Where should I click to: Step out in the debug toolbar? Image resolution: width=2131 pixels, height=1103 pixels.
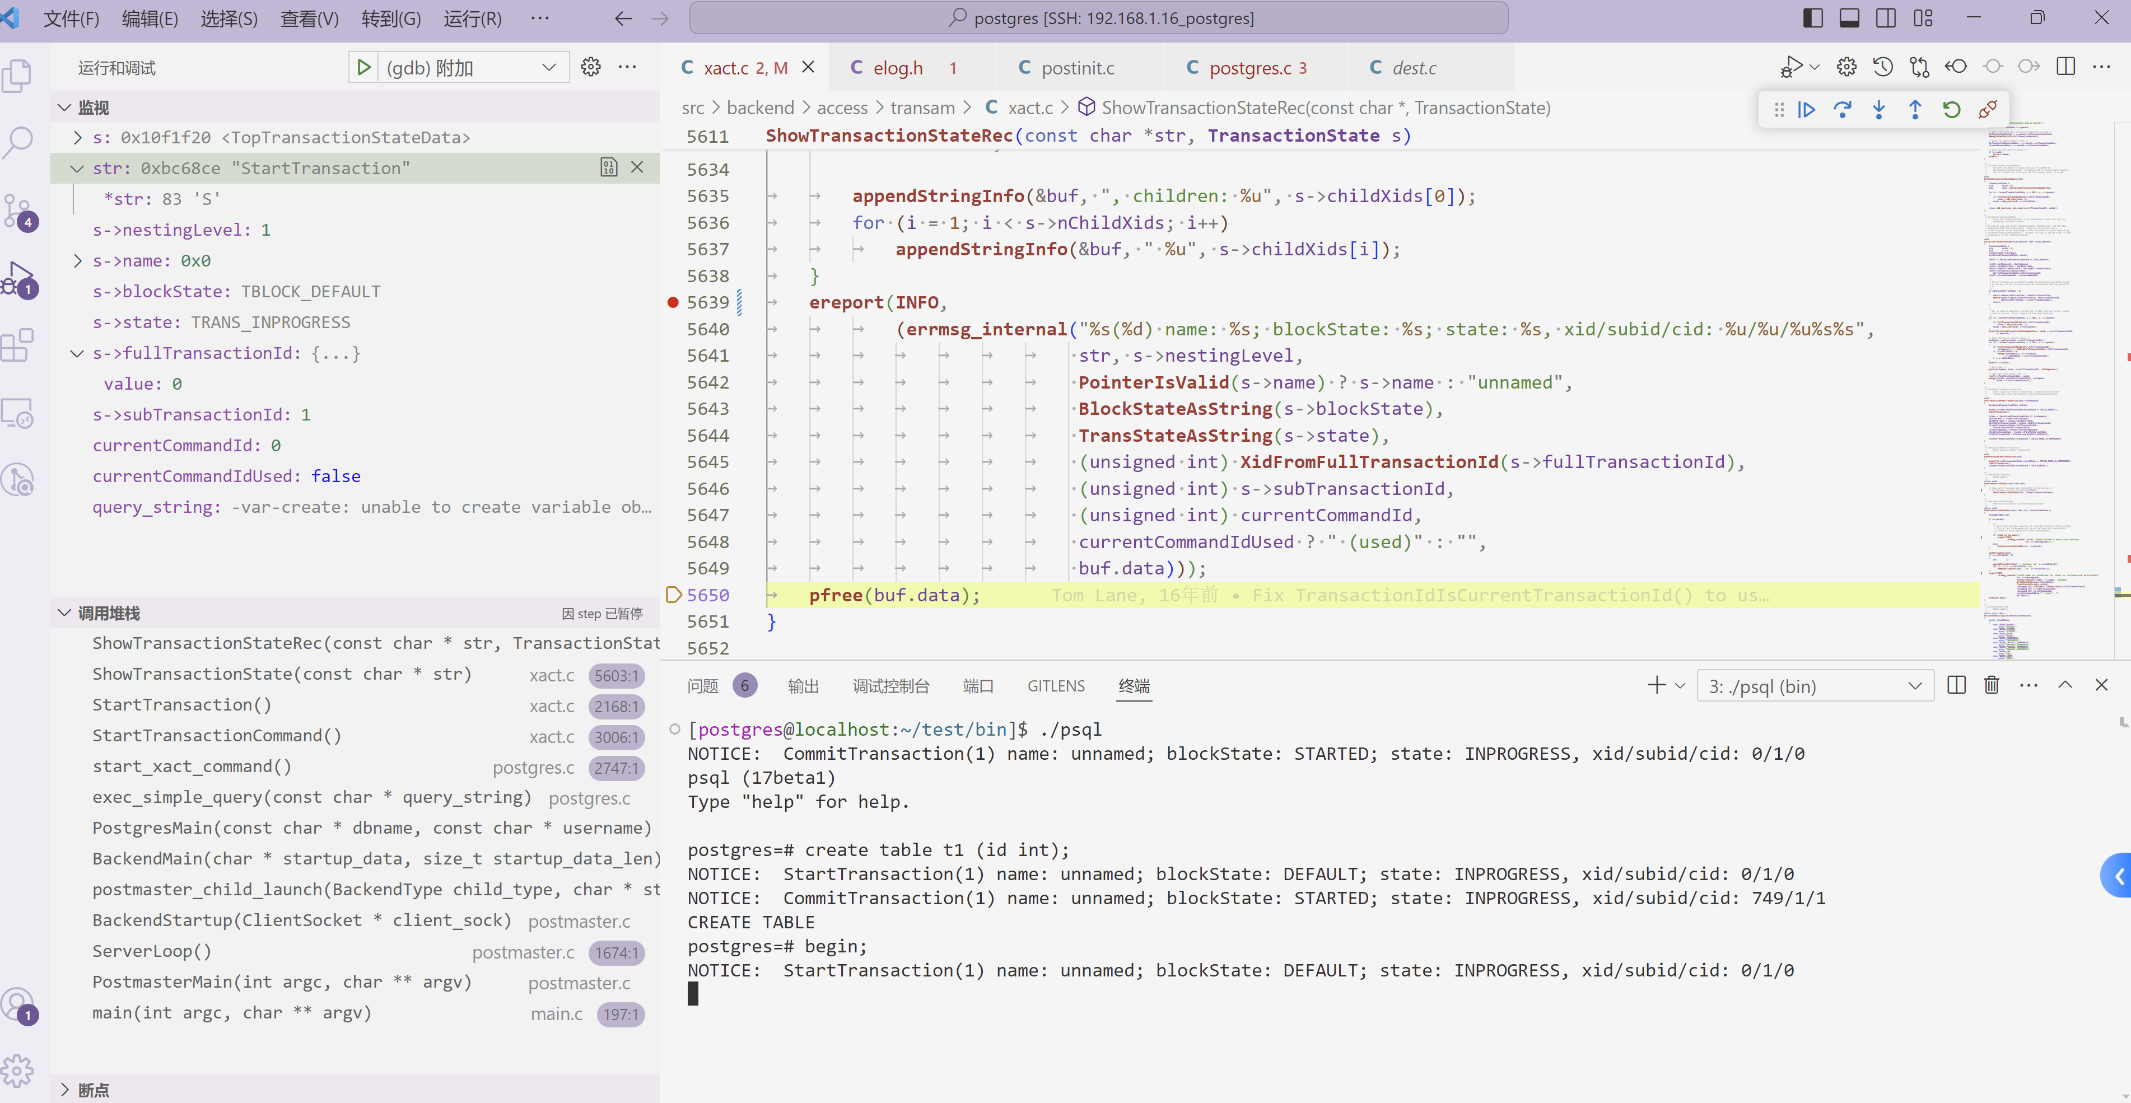pos(1915,109)
